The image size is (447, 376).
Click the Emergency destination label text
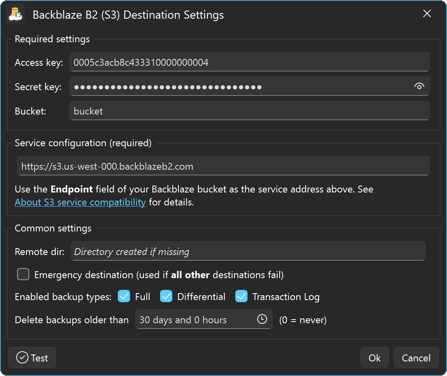coord(159,275)
